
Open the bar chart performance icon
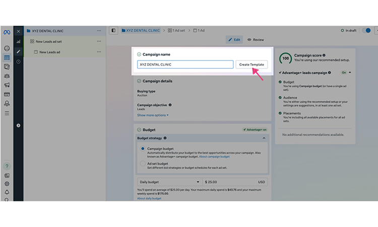tap(18, 41)
